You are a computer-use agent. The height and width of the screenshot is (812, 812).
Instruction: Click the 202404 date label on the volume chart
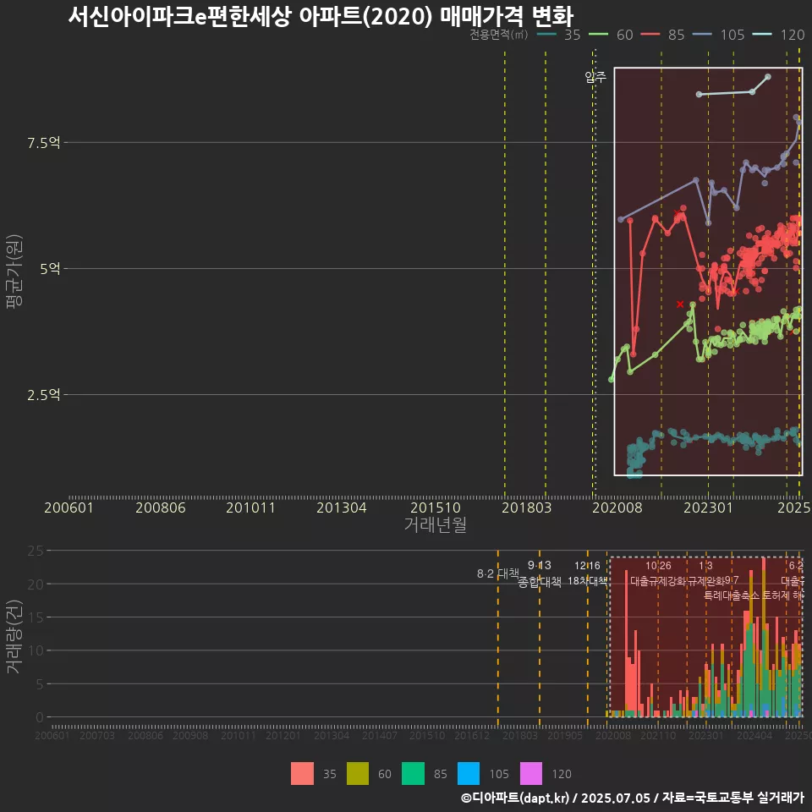(x=754, y=735)
